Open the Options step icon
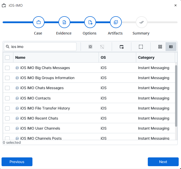This screenshot has height=169, width=181. [x=90, y=22]
